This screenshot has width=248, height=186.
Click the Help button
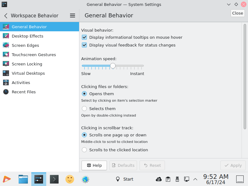94,166
